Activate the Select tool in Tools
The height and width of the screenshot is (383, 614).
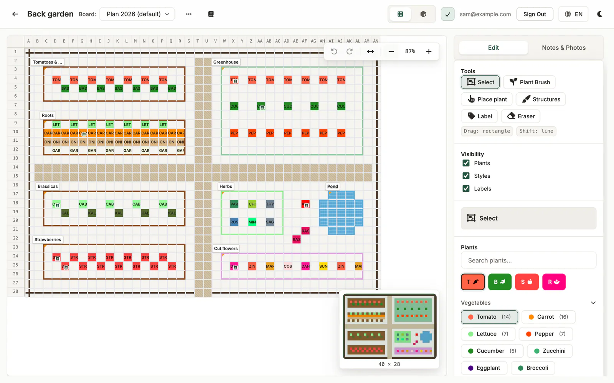[480, 82]
